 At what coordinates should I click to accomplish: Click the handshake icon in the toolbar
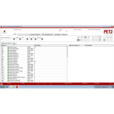click(85, 37)
